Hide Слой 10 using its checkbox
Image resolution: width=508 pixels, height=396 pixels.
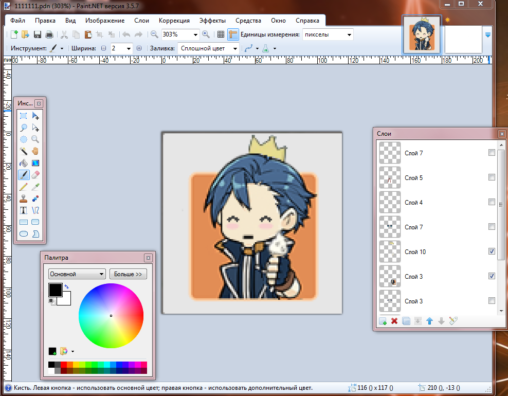(x=492, y=251)
